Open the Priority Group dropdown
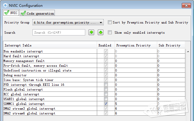Screen dimensions: 194x121 pyautogui.click(x=68, y=22)
